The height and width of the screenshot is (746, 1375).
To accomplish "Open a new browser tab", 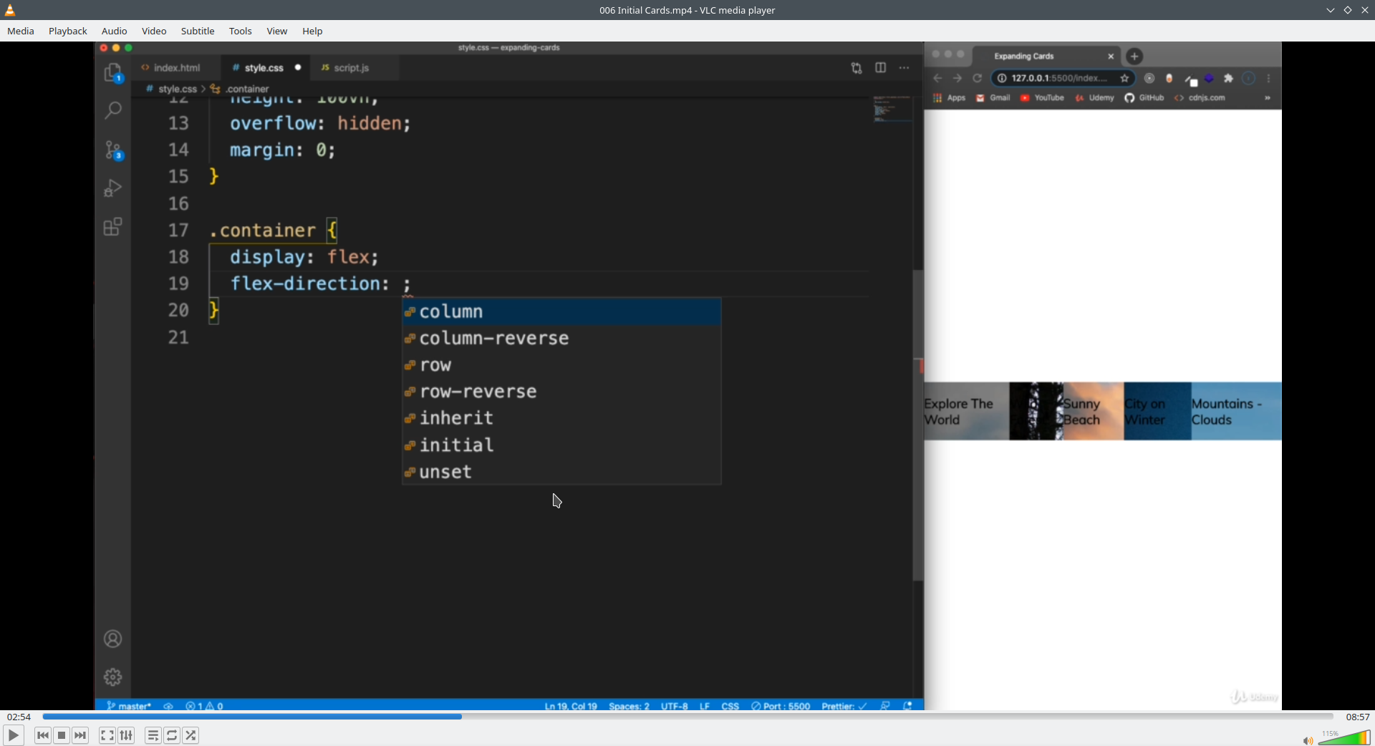I will tap(1134, 56).
